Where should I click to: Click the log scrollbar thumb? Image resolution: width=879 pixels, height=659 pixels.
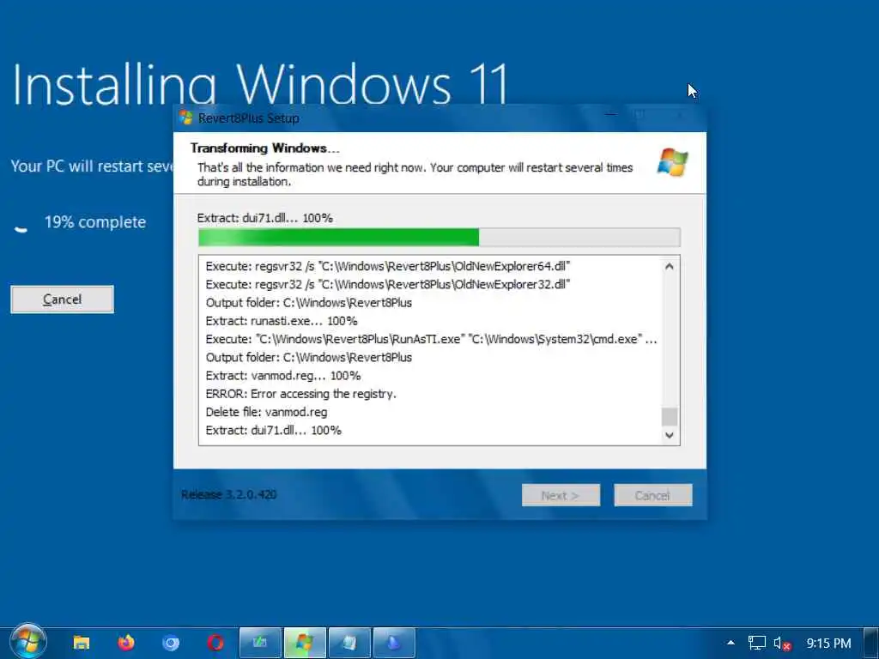click(670, 416)
